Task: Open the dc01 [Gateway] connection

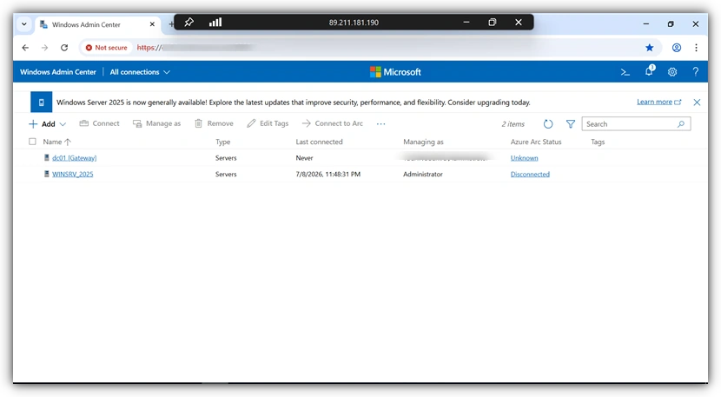Action: tap(74, 158)
